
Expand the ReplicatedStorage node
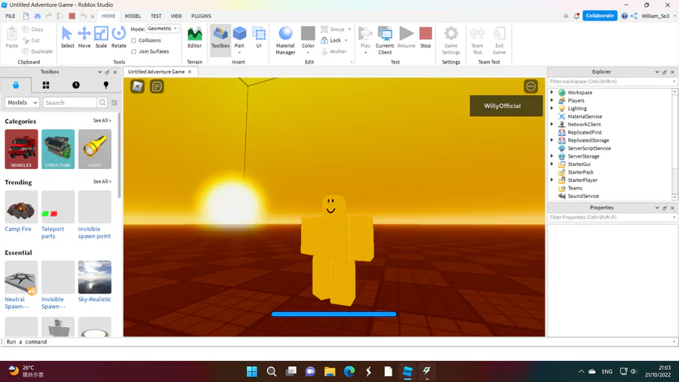tap(551, 140)
